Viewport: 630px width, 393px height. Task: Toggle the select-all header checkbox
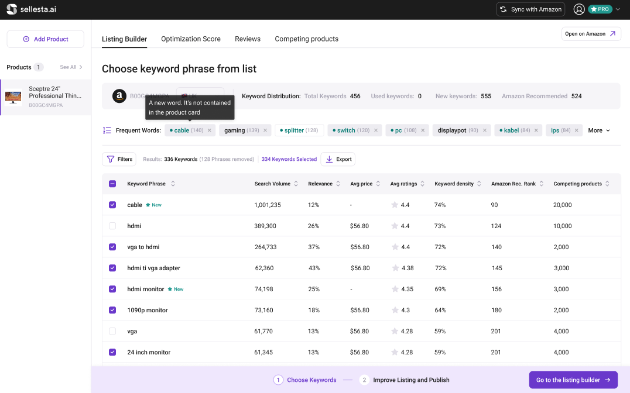pos(112,184)
